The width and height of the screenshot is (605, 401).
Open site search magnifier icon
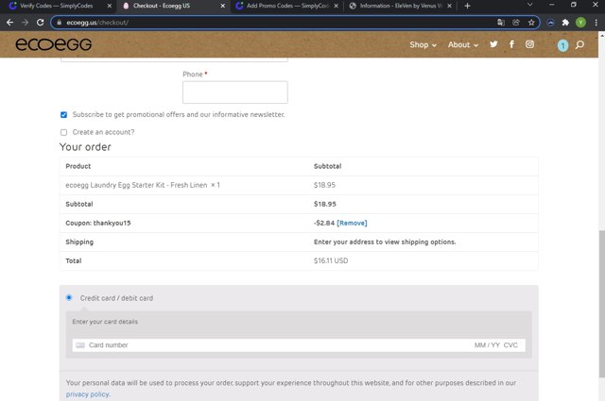click(x=579, y=45)
